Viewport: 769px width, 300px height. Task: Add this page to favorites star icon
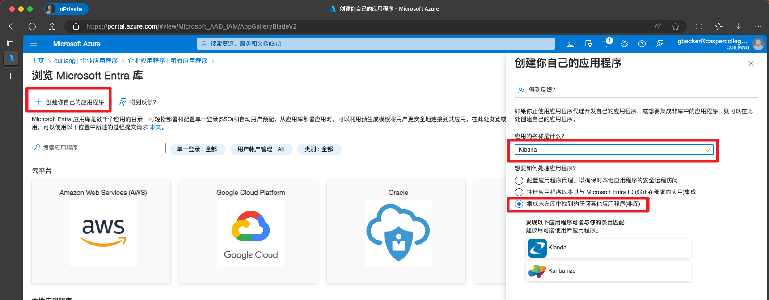click(676, 26)
